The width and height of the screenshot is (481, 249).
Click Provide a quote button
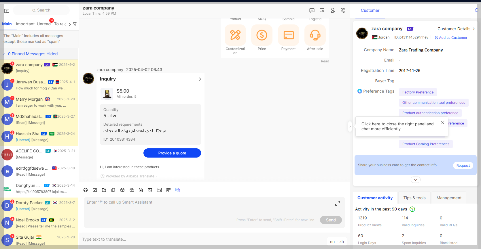(x=172, y=153)
